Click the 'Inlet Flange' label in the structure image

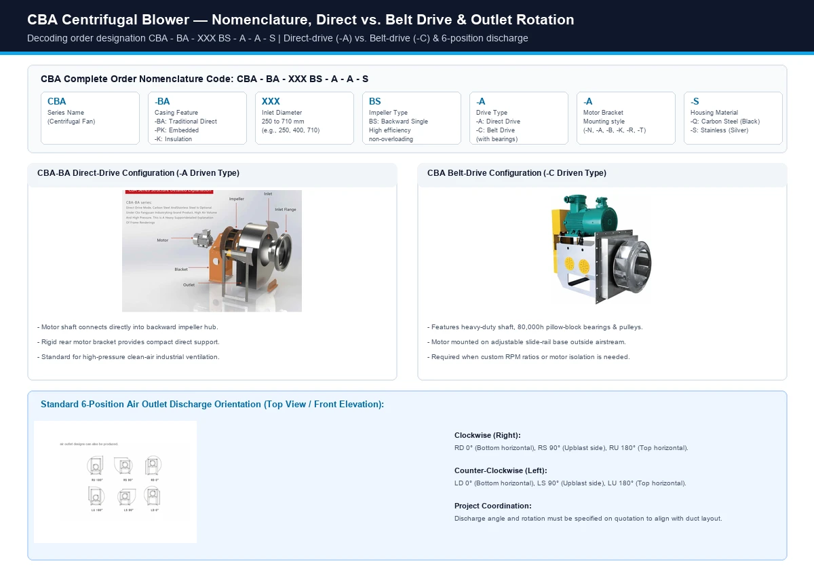(x=286, y=210)
